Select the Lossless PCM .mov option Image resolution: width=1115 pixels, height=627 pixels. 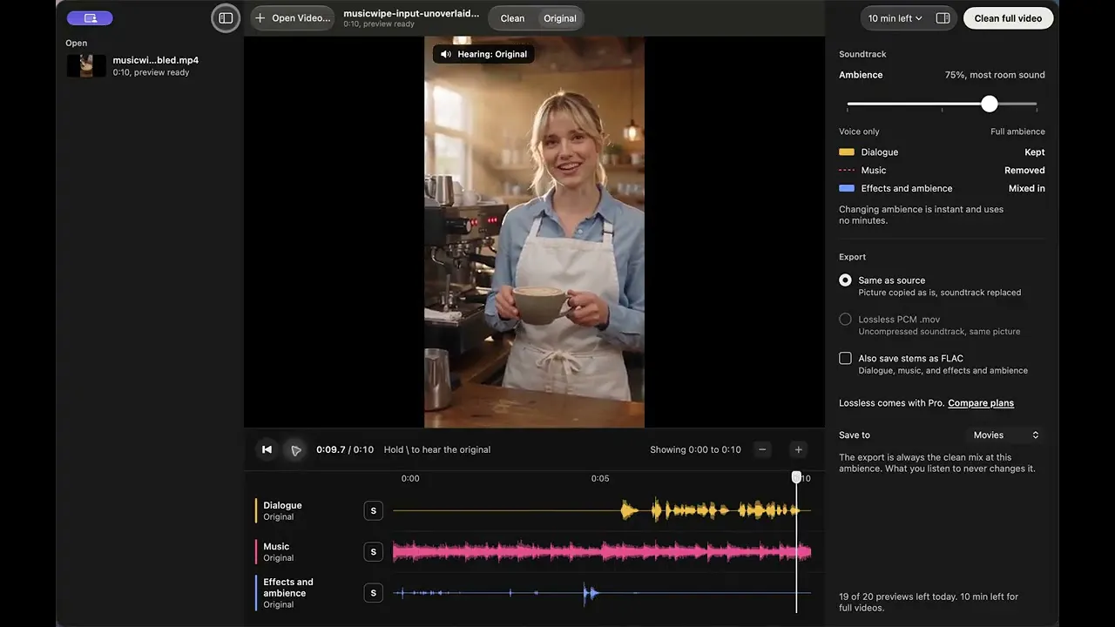[845, 320]
